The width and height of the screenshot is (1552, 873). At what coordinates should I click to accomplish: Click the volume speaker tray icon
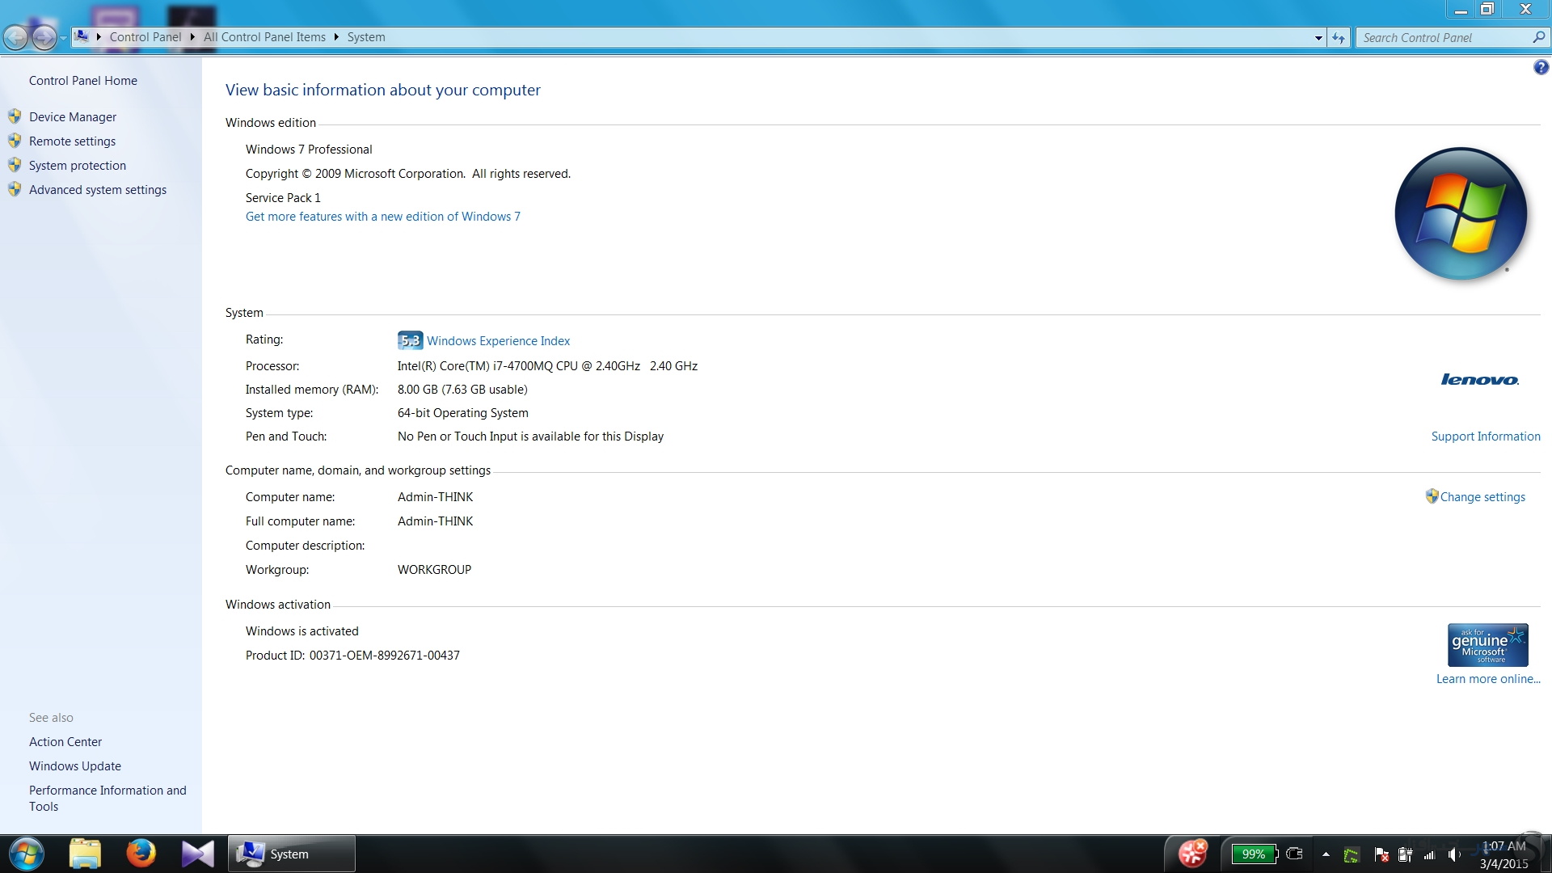point(1454,855)
